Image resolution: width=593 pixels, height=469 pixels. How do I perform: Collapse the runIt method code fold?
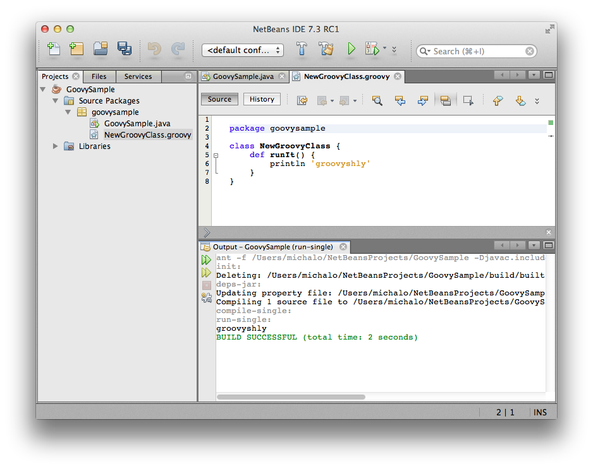(216, 155)
